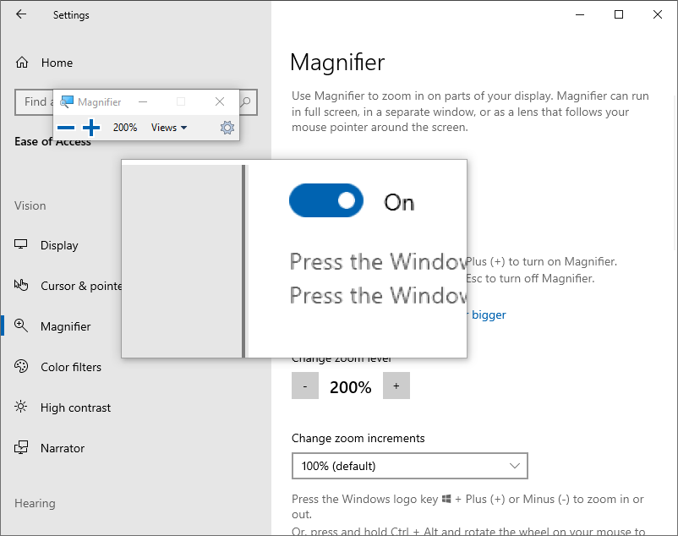Viewport: 678px width, 536px height.
Task: Zoom out with Magnifier toolbar minus icon
Action: click(66, 128)
